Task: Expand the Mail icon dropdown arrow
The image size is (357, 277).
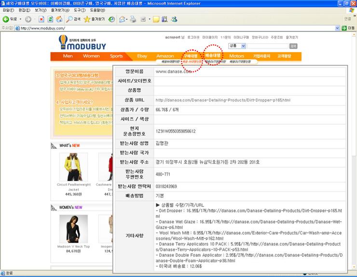Action: tap(126, 19)
